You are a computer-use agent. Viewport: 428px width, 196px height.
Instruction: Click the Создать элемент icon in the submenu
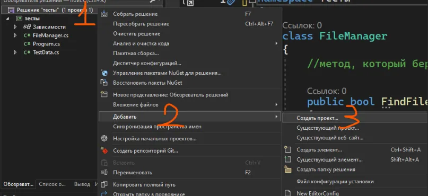click(287, 150)
